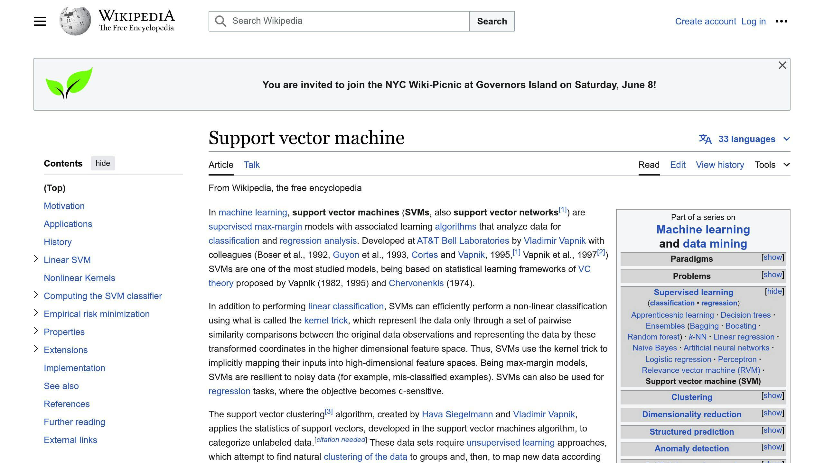
Task: Jump to References in Contents
Action: coord(67,404)
